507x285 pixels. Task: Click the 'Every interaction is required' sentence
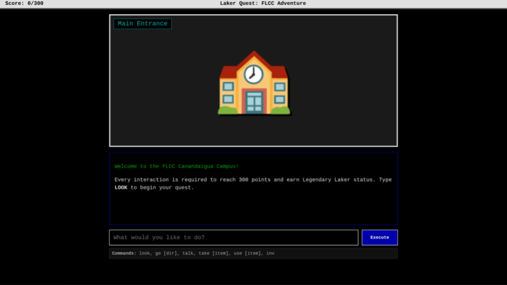(x=253, y=184)
